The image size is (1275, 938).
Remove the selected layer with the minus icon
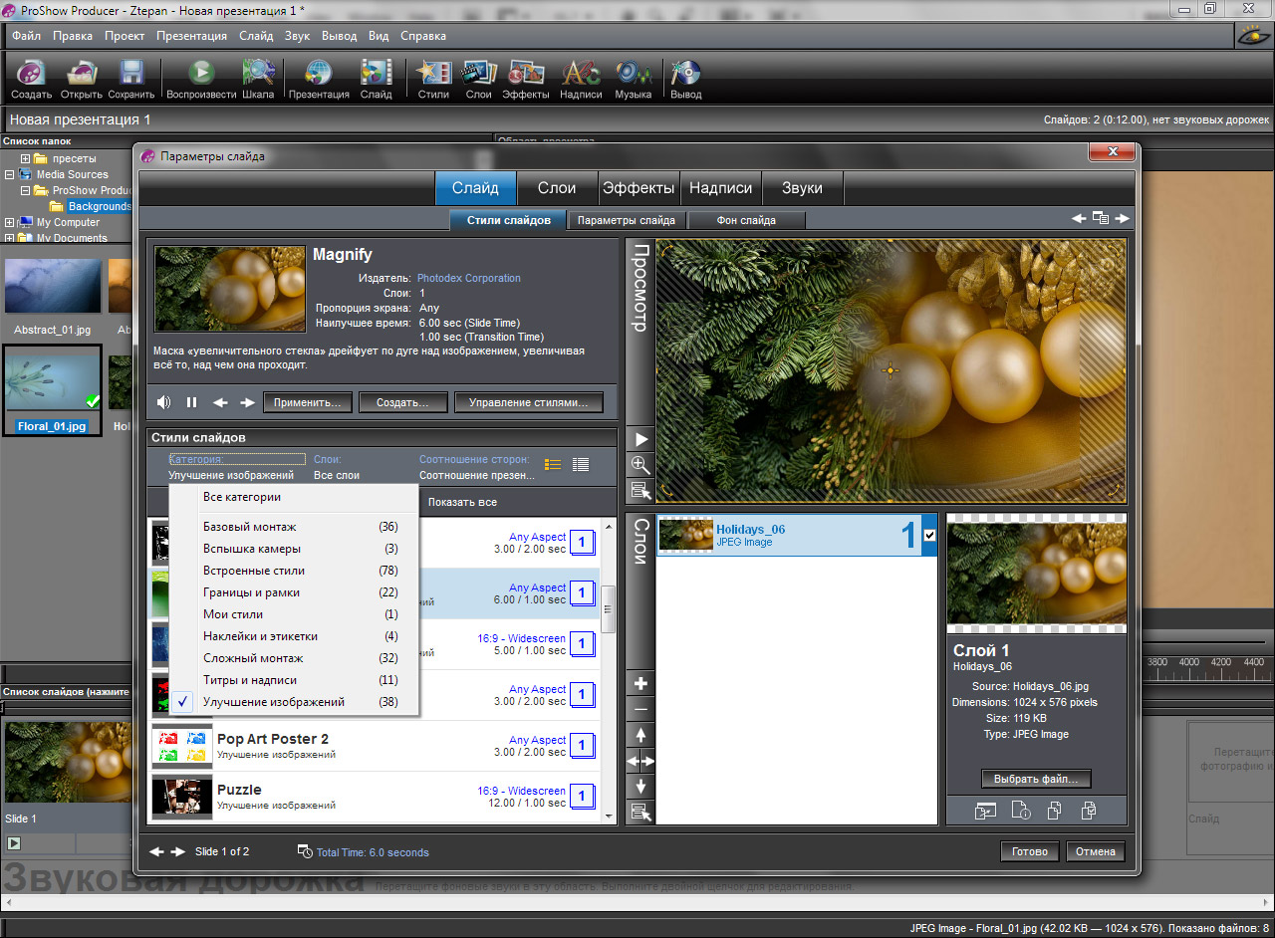(639, 710)
